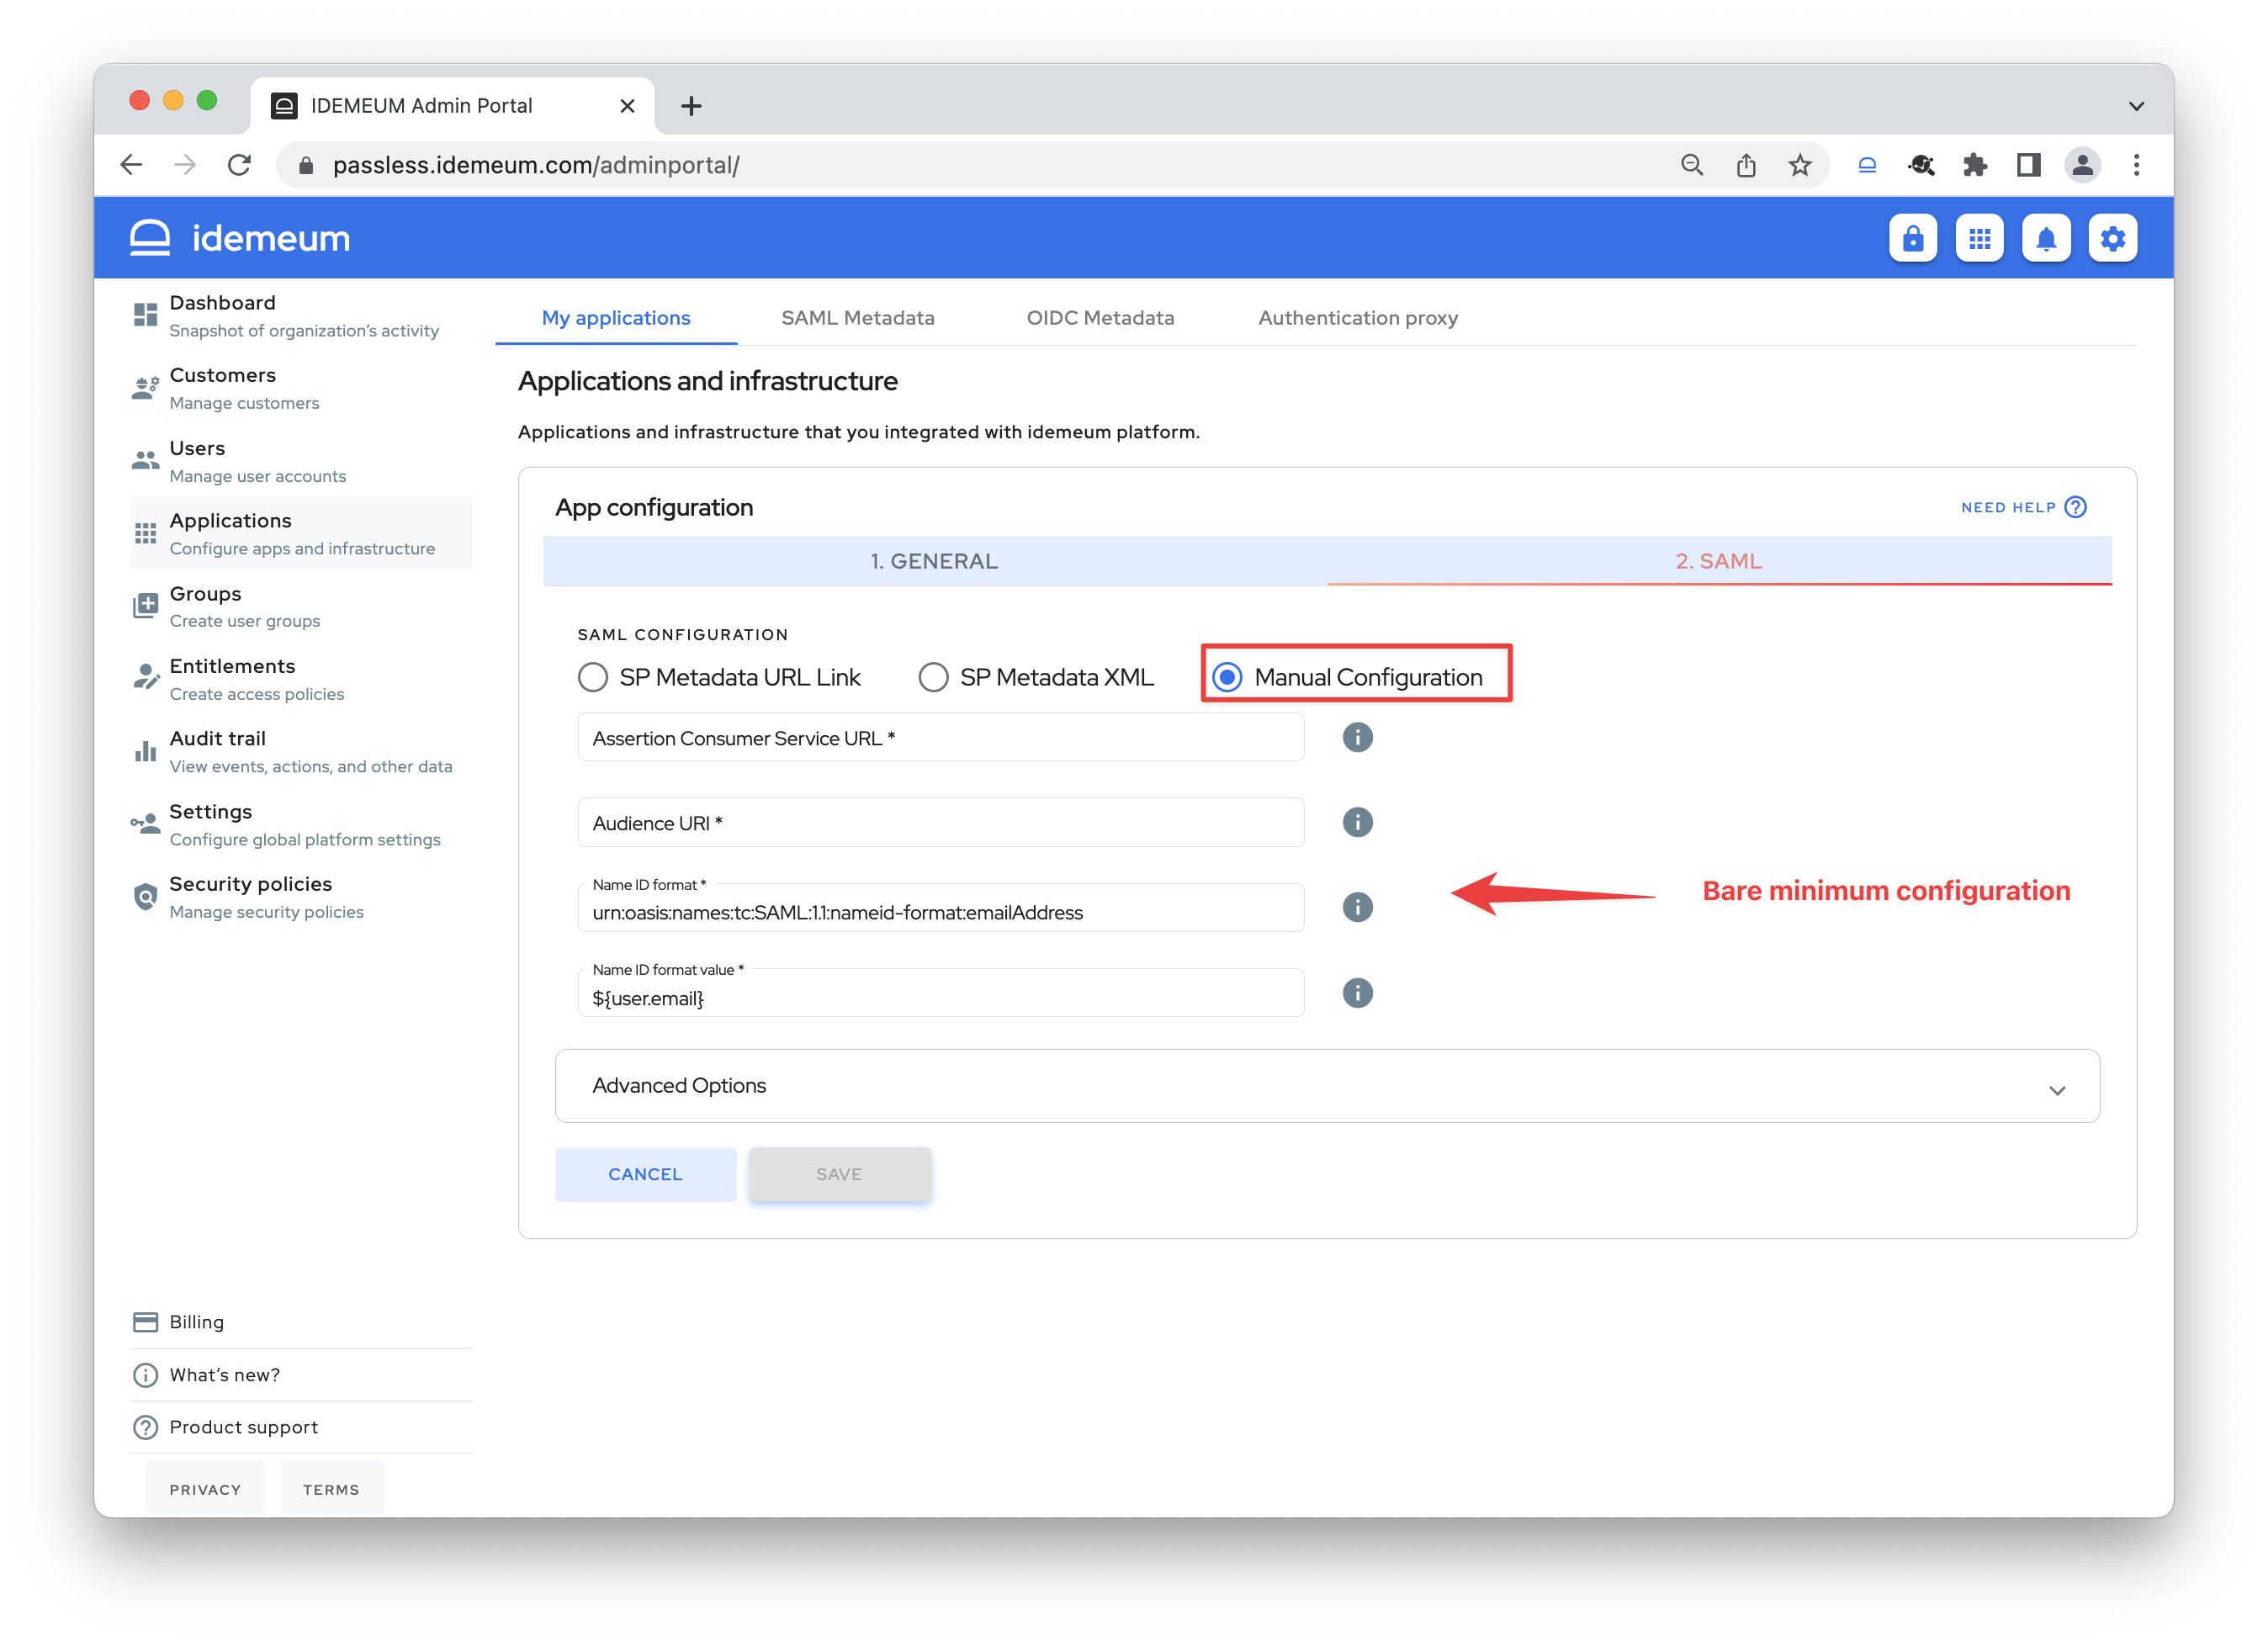This screenshot has width=2268, height=1642.
Task: Reload the page with the refresh icon
Action: (x=239, y=165)
